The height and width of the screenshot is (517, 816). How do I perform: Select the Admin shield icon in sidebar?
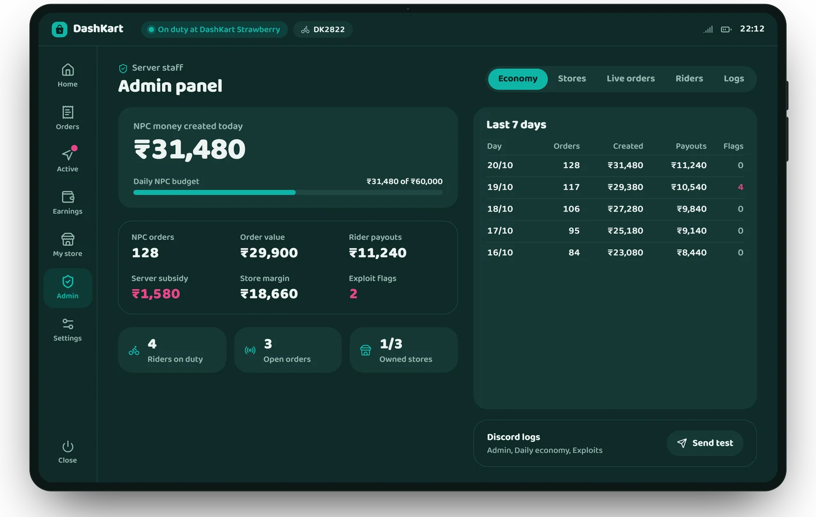[x=68, y=281]
